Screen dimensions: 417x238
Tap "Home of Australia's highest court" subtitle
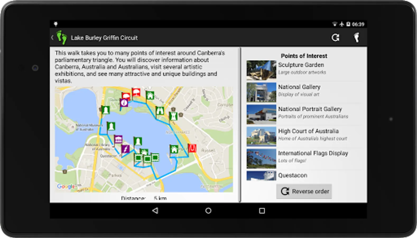(x=313, y=139)
